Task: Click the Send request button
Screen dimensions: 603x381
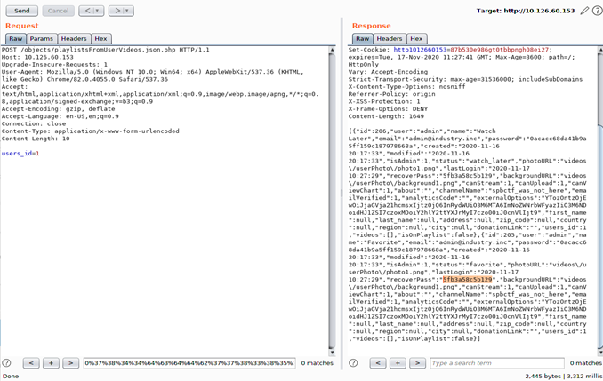Action: point(22,11)
